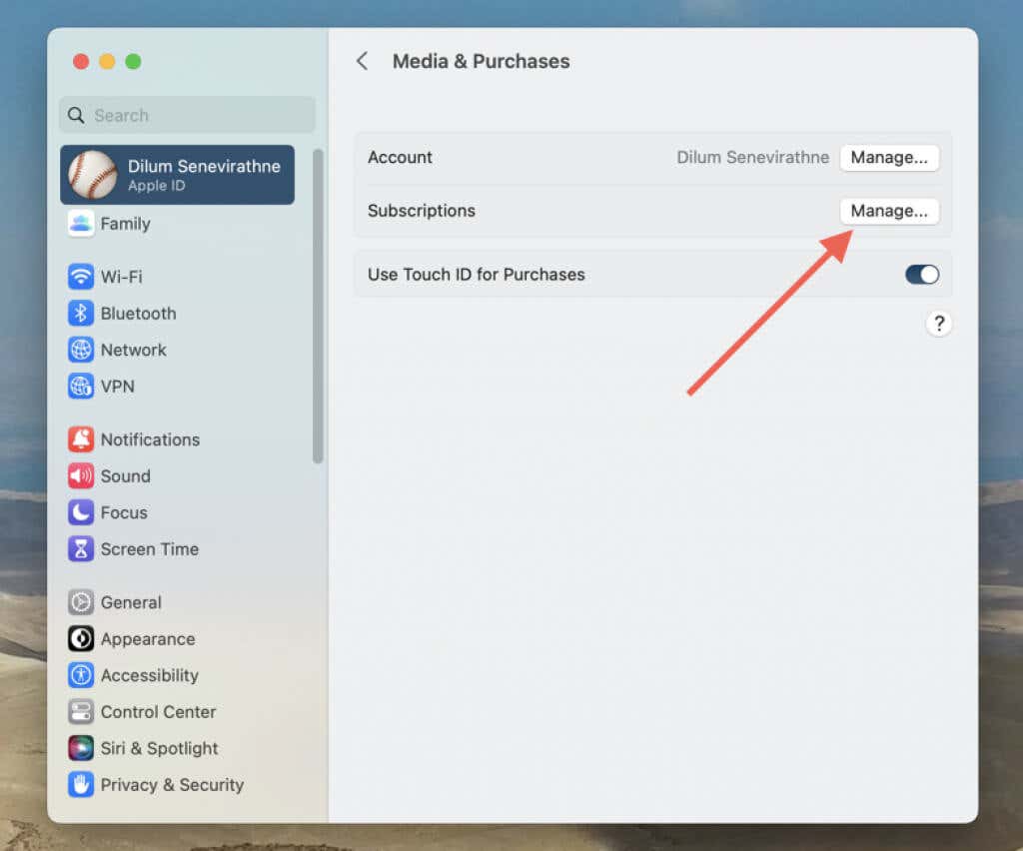1023x851 pixels.
Task: Open VPN settings
Action: (118, 387)
